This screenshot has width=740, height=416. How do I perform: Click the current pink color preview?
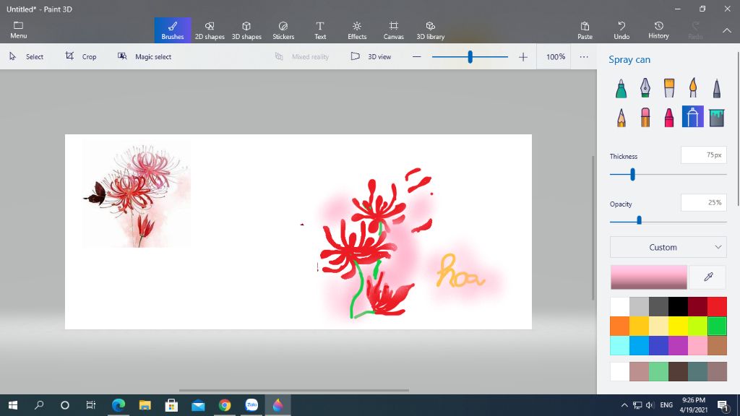click(649, 277)
